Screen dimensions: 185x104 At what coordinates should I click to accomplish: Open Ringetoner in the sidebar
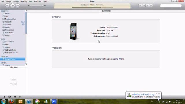pyautogui.click(x=9, y=33)
